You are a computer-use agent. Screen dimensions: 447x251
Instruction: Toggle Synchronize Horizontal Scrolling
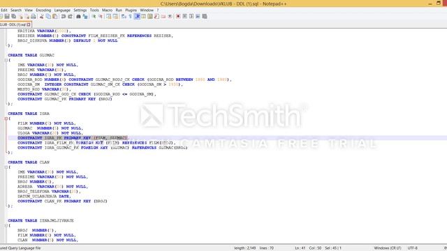pos(115,17)
